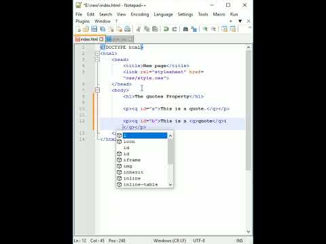Click the green Undo arrow icon
The height and width of the screenshot is (244, 326).
point(166,29)
